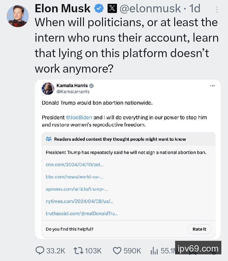Click the blue verified badge beside Elon Musk

pos(99,9)
